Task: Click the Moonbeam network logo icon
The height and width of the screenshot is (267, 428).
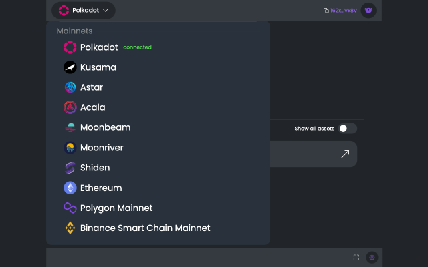Action: (x=70, y=127)
